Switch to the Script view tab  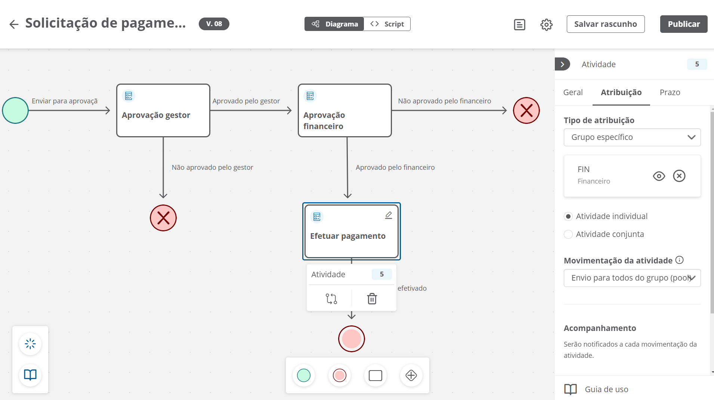click(387, 24)
